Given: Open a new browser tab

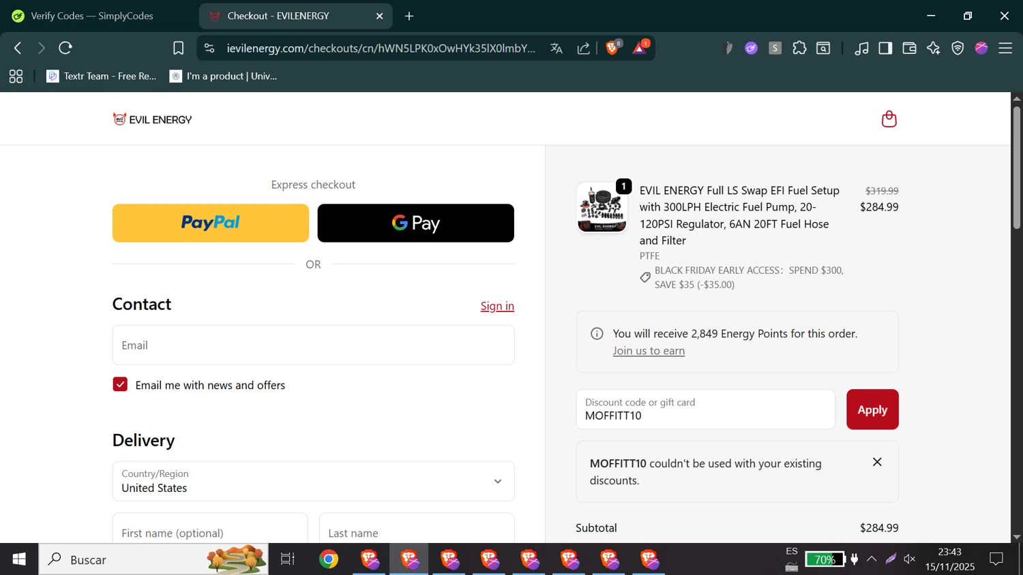Looking at the screenshot, I should pos(409,16).
